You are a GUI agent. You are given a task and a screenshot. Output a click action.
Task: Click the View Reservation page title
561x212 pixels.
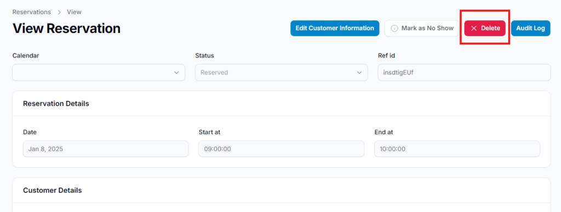(66, 28)
